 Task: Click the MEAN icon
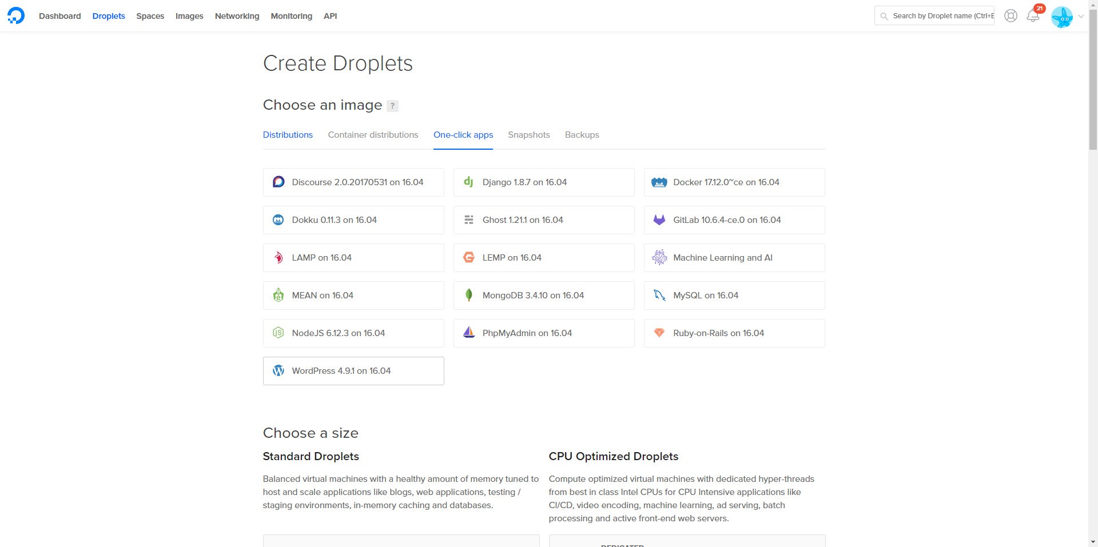tap(279, 296)
